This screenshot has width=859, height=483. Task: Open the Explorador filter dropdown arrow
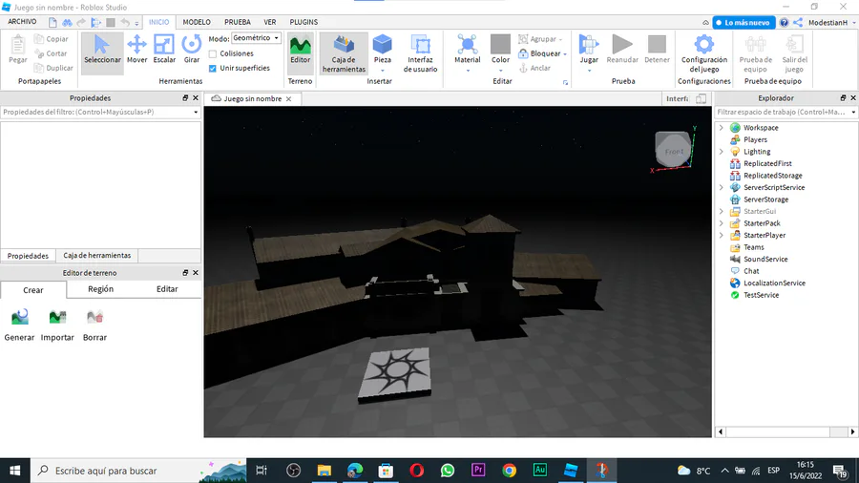coord(853,113)
